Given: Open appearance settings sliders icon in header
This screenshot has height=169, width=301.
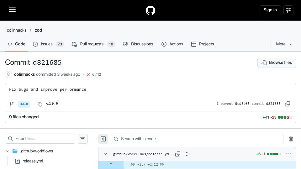Looking at the screenshot, I should coord(288,10).
